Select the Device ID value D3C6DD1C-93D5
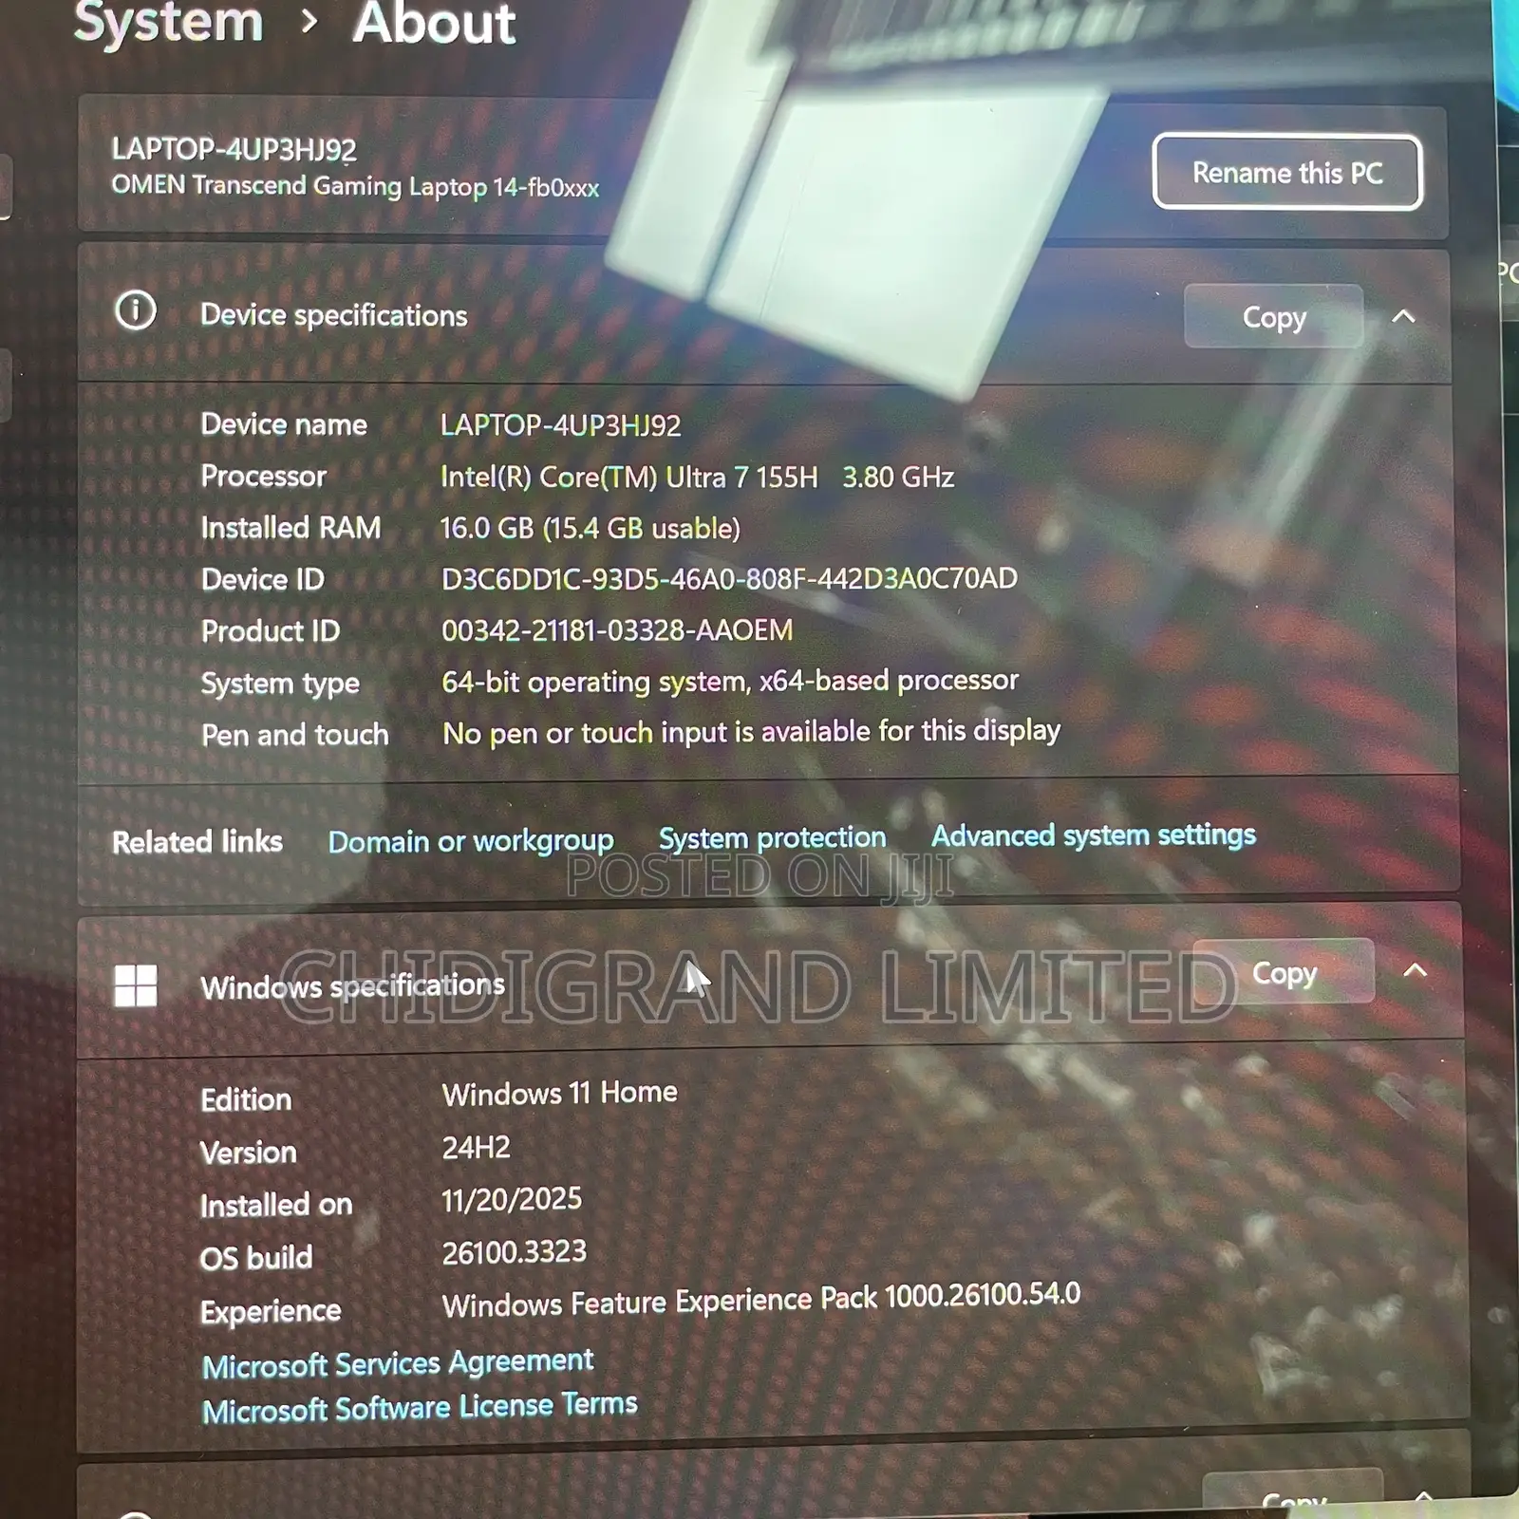This screenshot has width=1519, height=1519. 729,578
